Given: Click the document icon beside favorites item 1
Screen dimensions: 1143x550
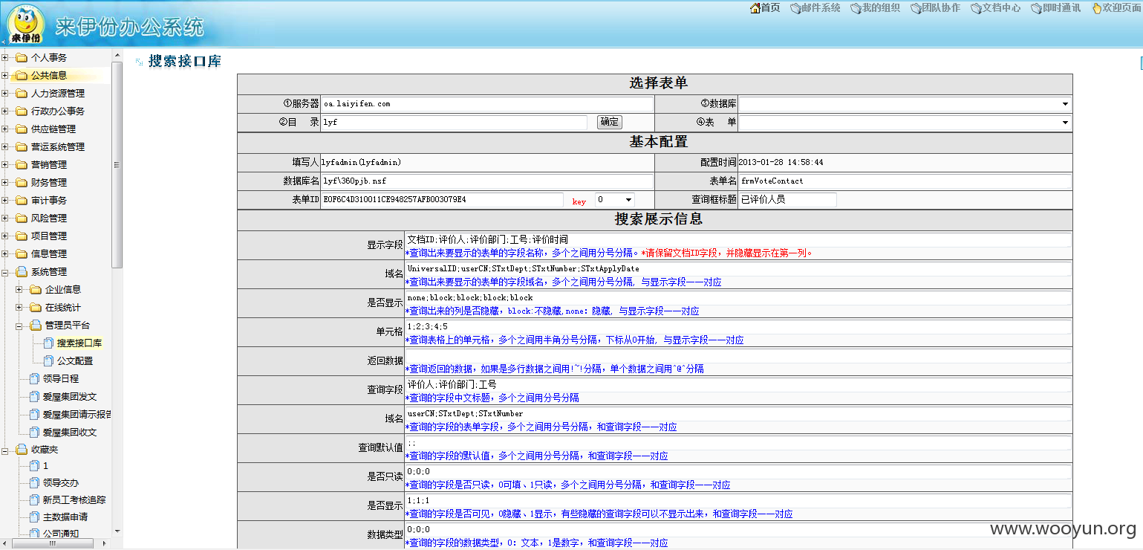Looking at the screenshot, I should tap(34, 465).
